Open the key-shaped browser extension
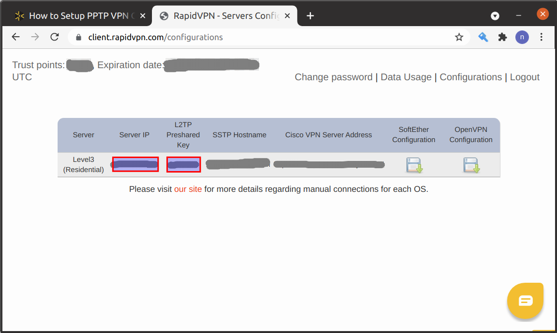This screenshot has height=333, width=557. [483, 37]
